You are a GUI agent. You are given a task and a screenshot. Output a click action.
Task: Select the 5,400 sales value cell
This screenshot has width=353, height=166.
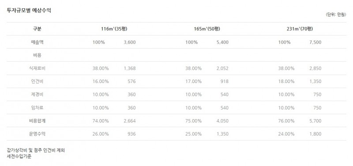click(x=222, y=42)
